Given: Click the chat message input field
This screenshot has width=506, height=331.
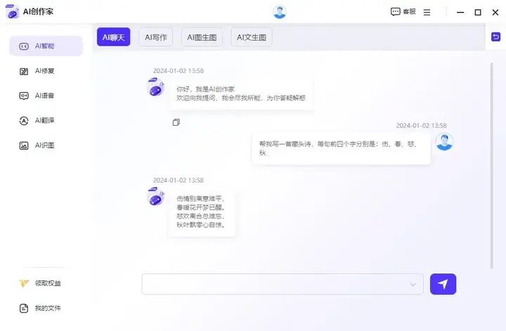Looking at the screenshot, I should coord(274,284).
